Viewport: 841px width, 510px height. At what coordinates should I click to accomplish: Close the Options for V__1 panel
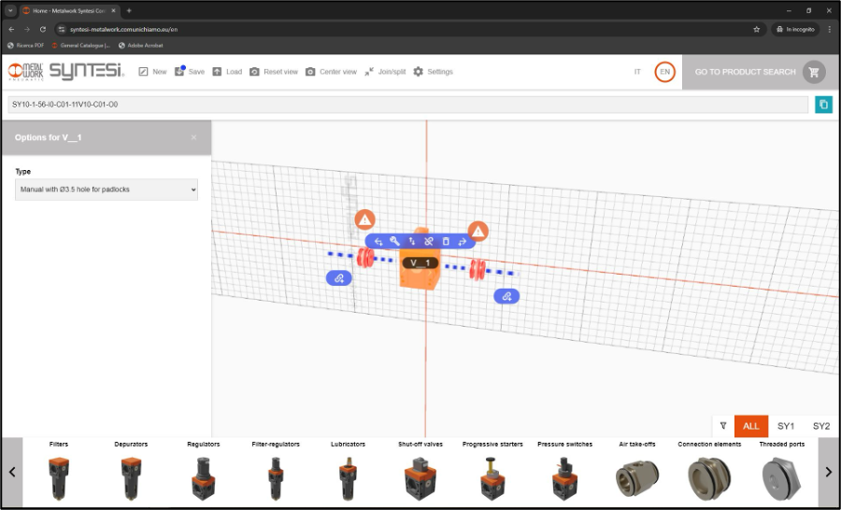[193, 137]
